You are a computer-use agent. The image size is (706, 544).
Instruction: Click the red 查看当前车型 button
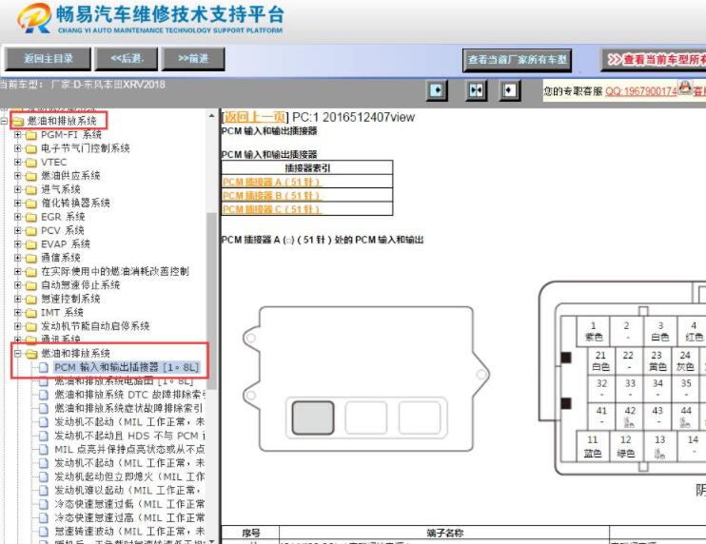point(654,60)
